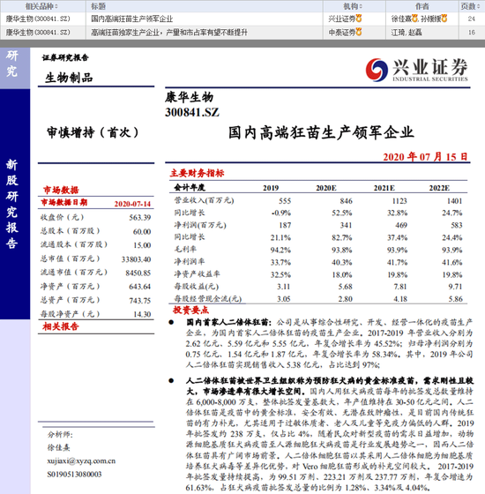Click the 作者 column header

coord(422,6)
